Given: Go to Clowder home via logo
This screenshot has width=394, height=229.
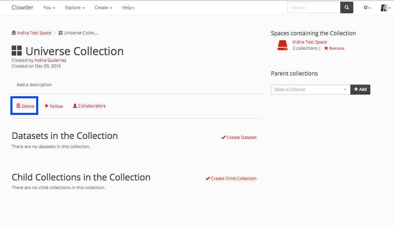Looking at the screenshot, I should (22, 7).
